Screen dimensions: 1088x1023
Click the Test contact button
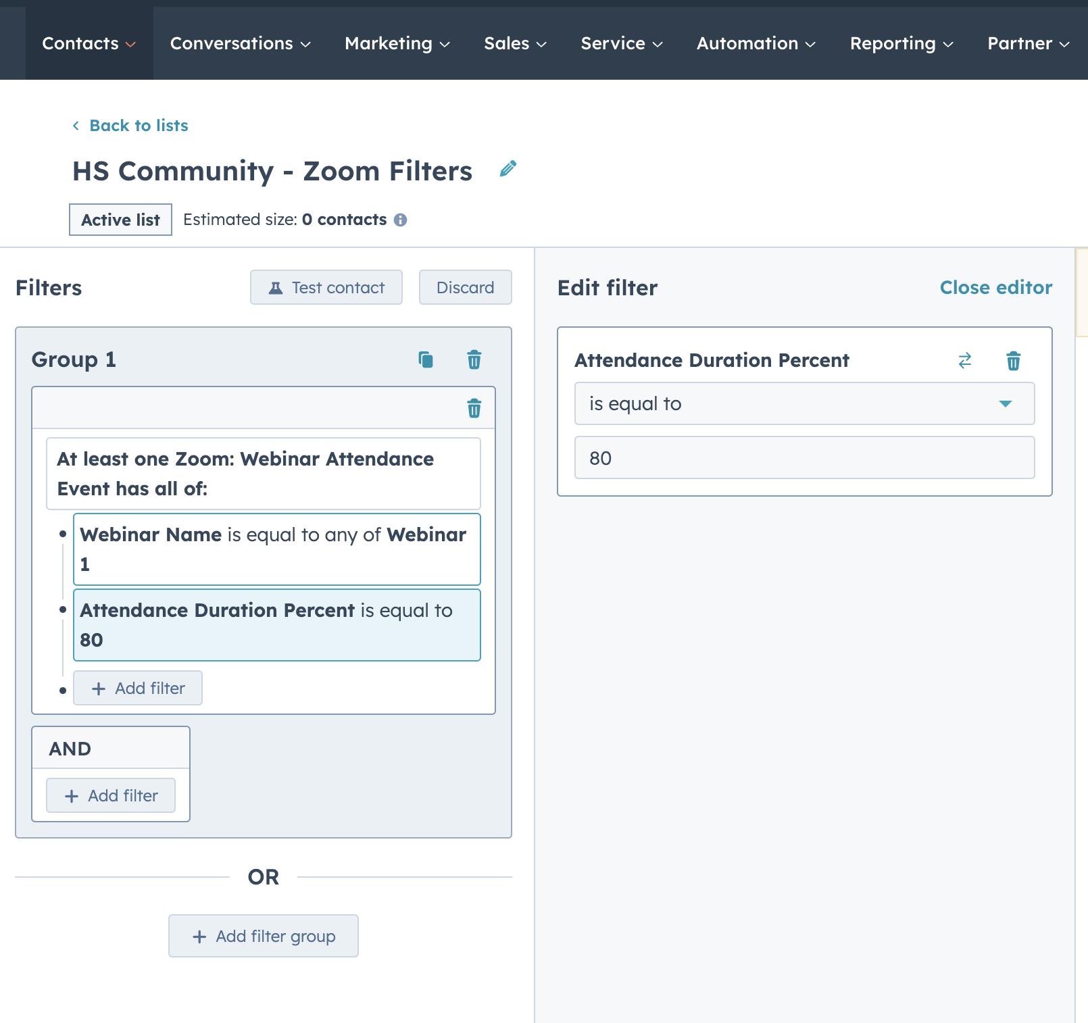[326, 287]
